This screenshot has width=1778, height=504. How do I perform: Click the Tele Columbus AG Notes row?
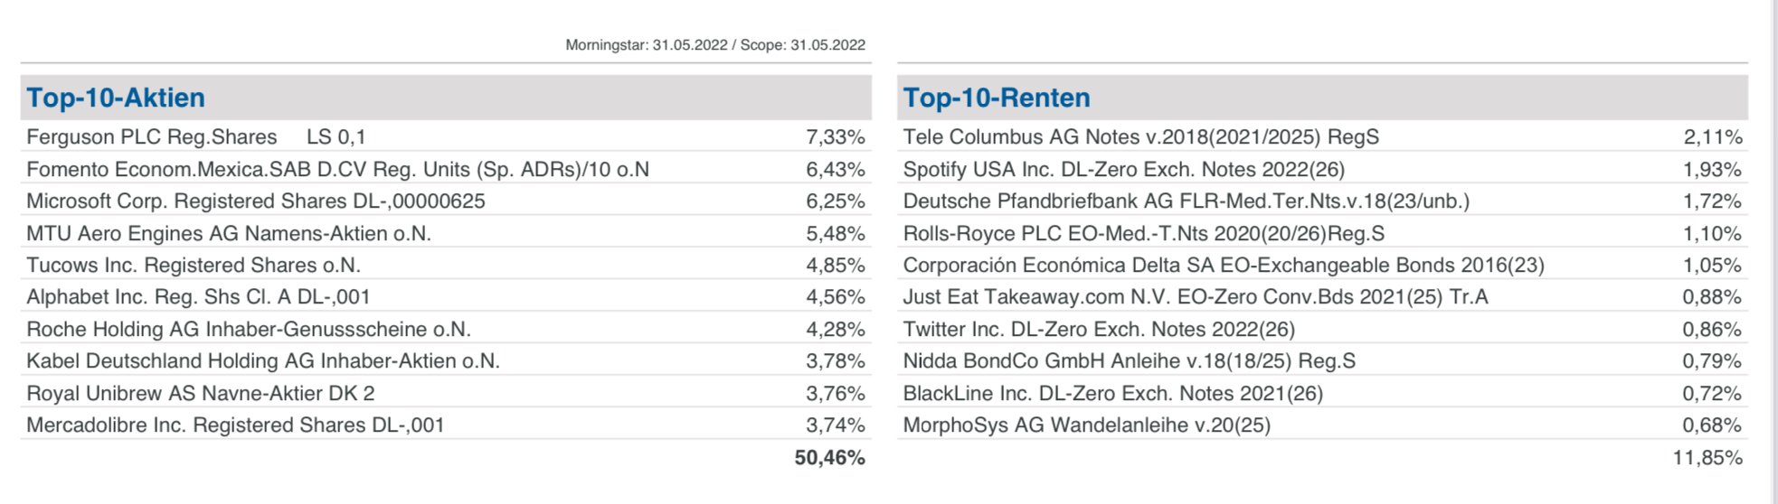coord(1140,137)
